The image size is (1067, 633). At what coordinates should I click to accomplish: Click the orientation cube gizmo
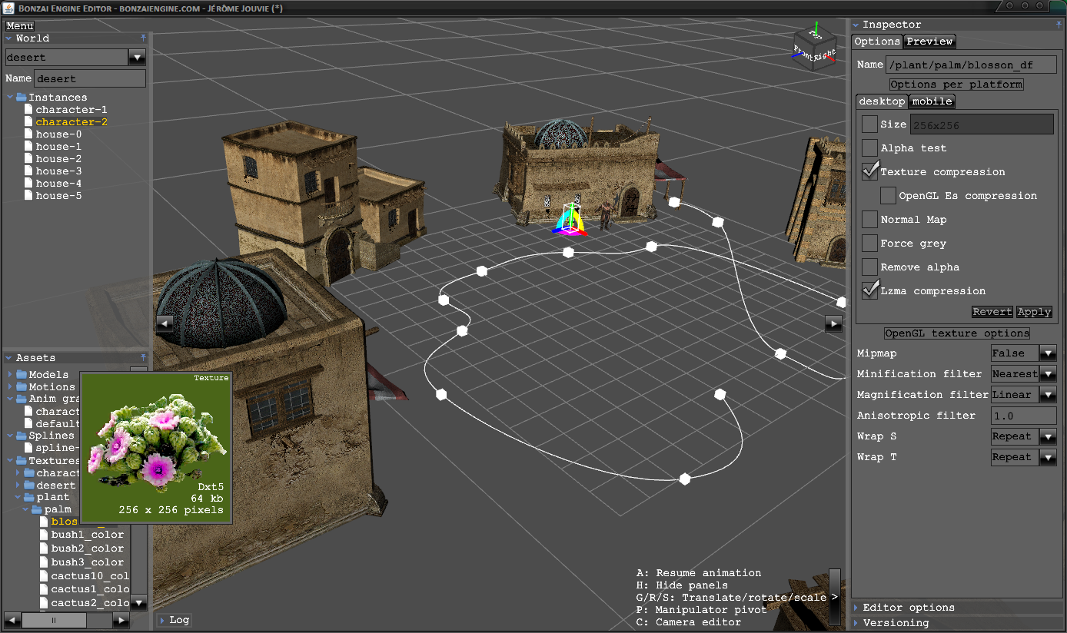click(813, 49)
